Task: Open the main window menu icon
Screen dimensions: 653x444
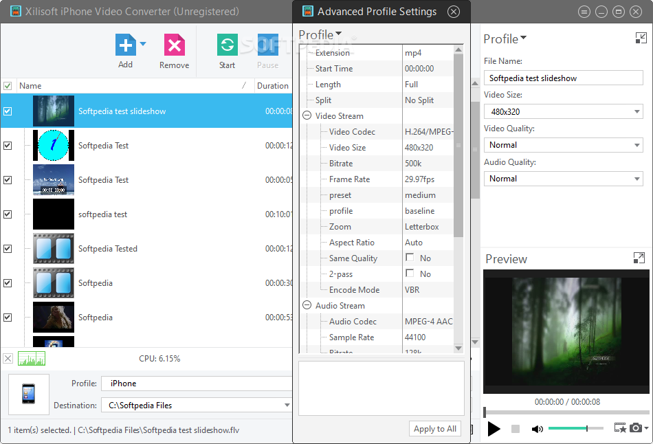Action: [584, 12]
